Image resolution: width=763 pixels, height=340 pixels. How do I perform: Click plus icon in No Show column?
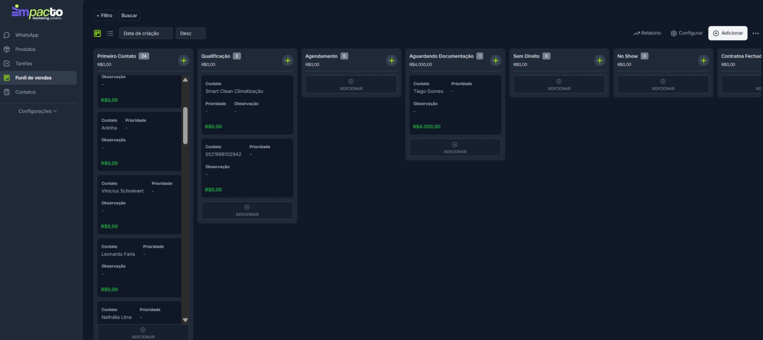pos(703,60)
